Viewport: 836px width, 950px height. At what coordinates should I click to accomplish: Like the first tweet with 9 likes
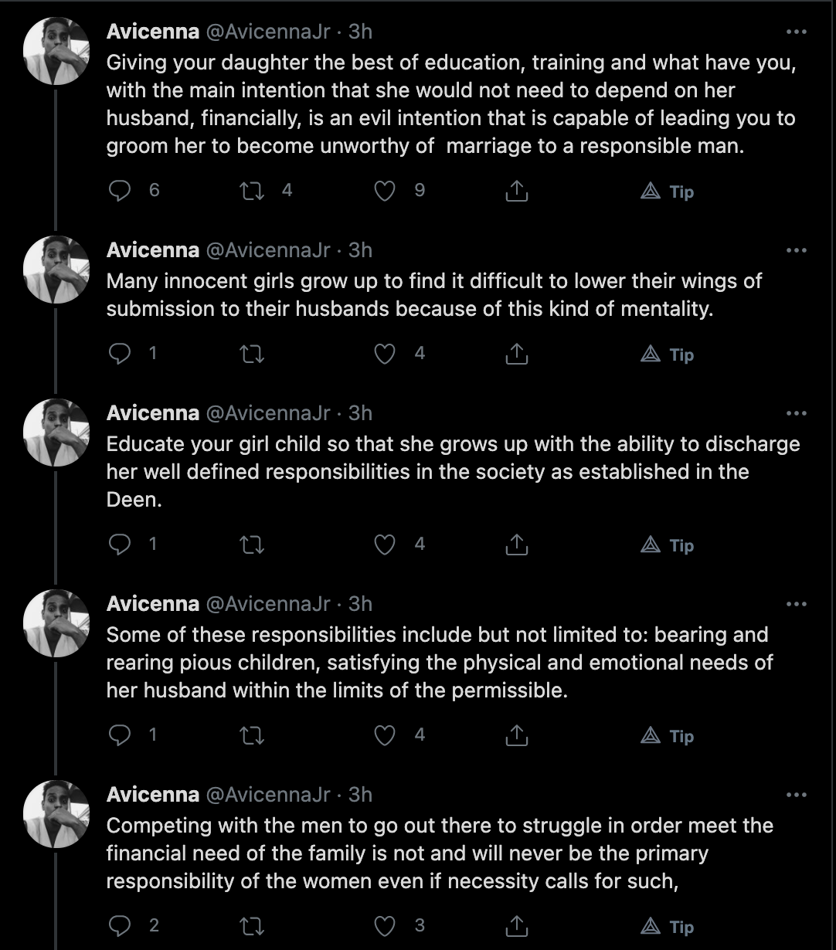(385, 191)
